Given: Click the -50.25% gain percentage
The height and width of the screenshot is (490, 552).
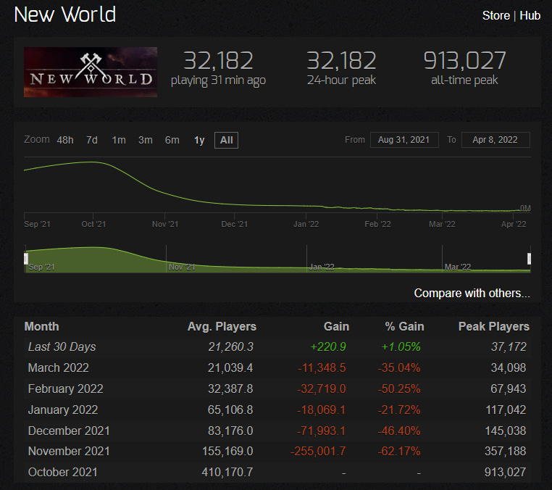Looking at the screenshot, I should coord(399,389).
